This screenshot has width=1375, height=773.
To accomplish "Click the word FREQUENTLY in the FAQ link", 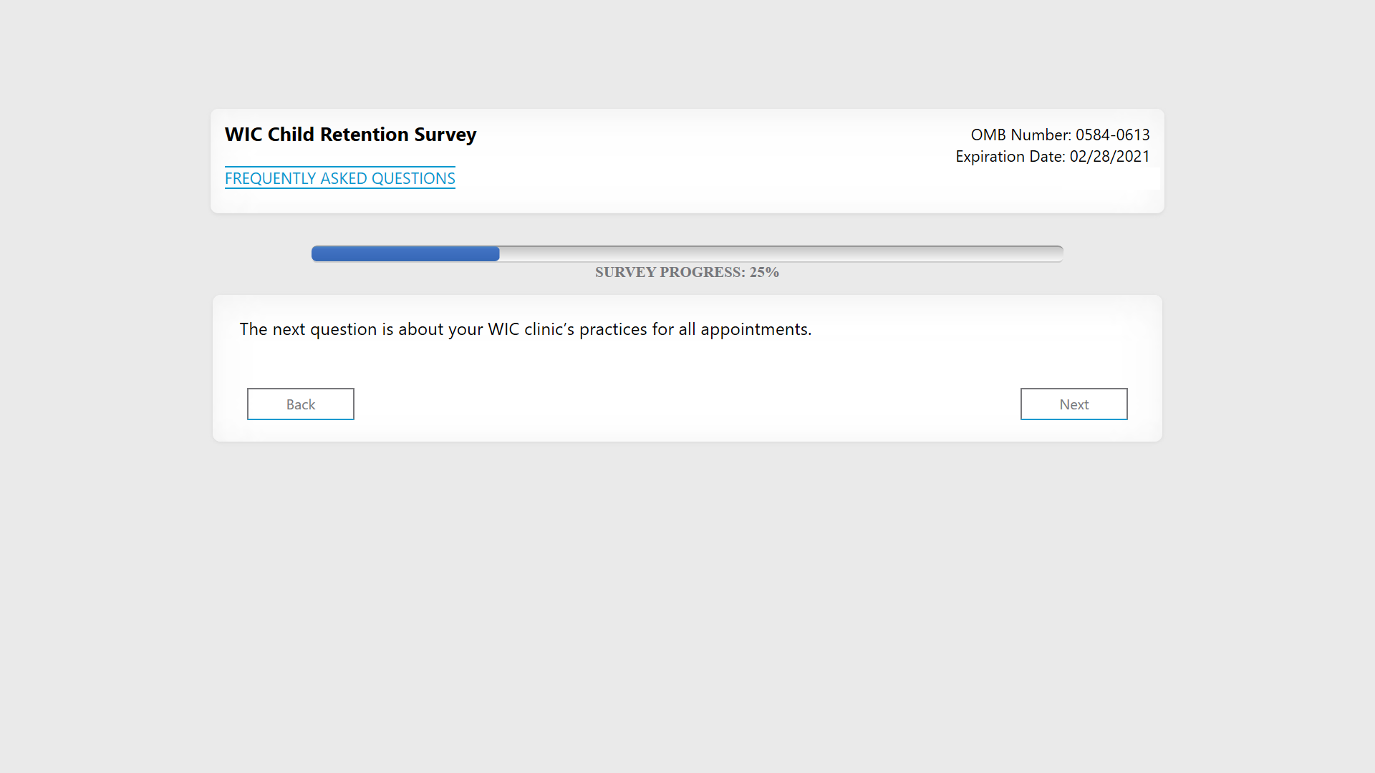I will pyautogui.click(x=270, y=178).
